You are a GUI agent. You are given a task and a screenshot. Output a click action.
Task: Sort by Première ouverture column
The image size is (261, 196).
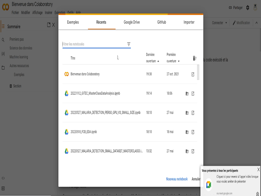tap(173, 58)
